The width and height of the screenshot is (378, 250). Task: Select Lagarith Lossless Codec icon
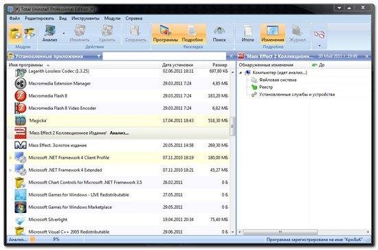(21, 72)
